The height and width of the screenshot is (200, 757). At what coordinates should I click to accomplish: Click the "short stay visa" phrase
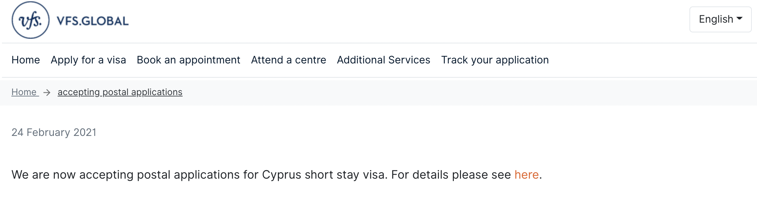click(346, 175)
